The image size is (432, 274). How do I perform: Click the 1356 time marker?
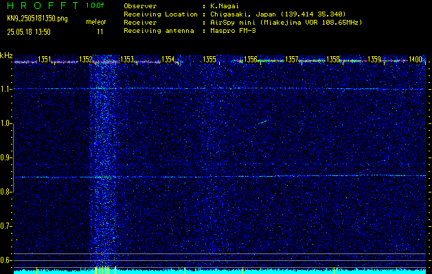point(251,60)
